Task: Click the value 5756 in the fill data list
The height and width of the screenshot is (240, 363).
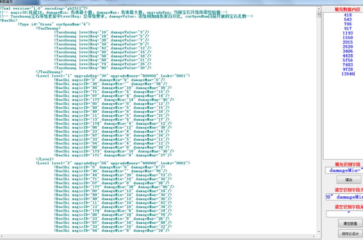Action: [x=348, y=60]
